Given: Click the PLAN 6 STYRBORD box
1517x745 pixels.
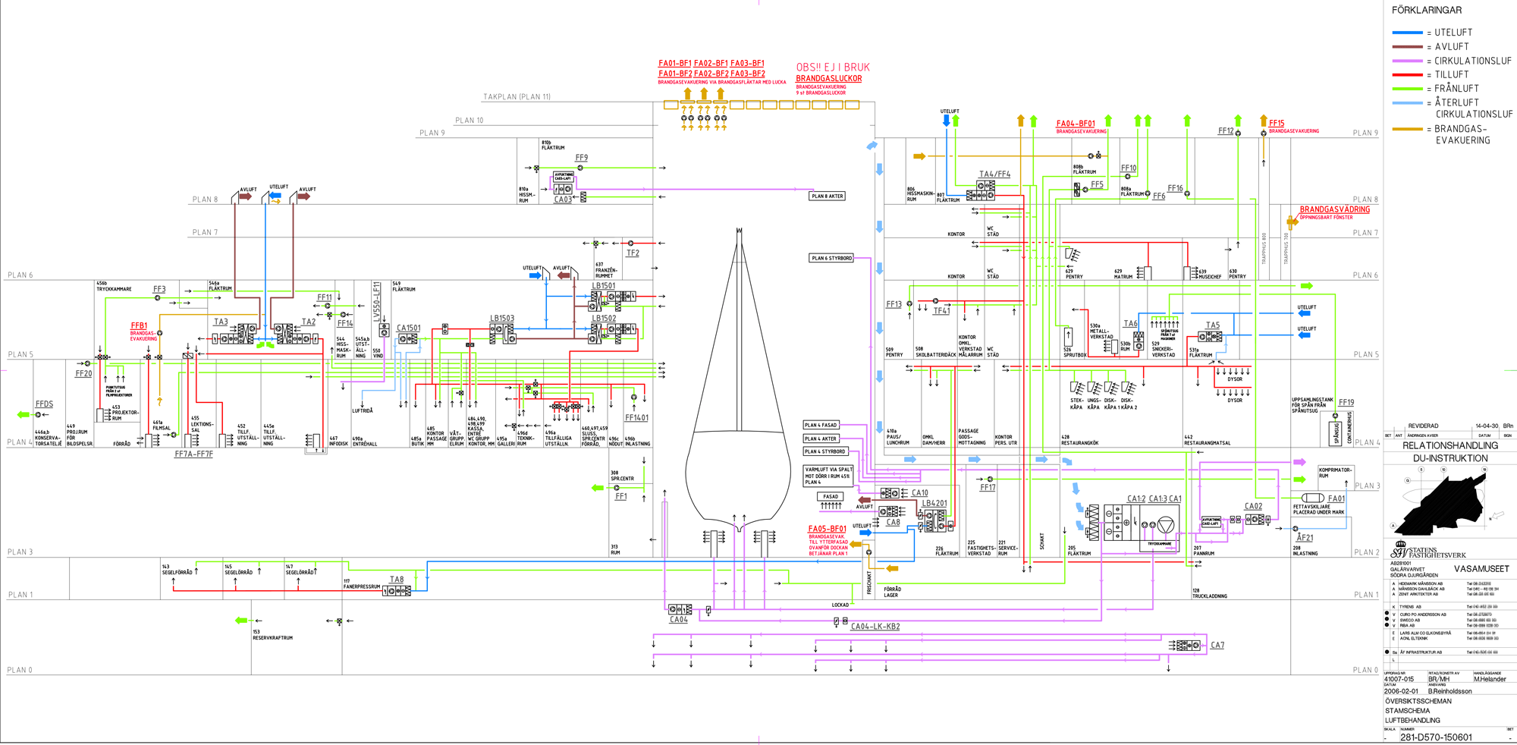Looking at the screenshot, I should tap(831, 258).
